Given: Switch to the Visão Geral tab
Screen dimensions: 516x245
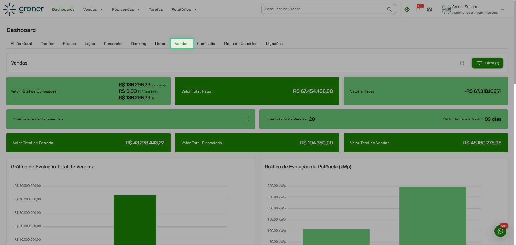Looking at the screenshot, I should (x=21, y=44).
